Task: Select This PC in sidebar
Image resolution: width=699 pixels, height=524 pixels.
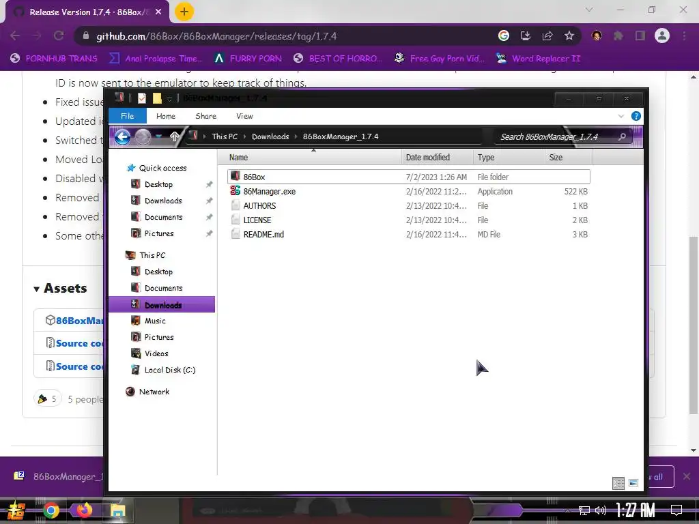Action: pyautogui.click(x=152, y=255)
